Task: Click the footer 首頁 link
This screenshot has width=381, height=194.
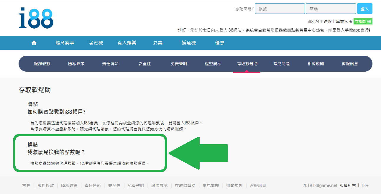Action: [26, 185]
